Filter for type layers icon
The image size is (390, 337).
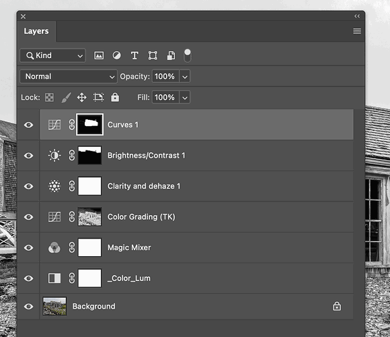(134, 55)
